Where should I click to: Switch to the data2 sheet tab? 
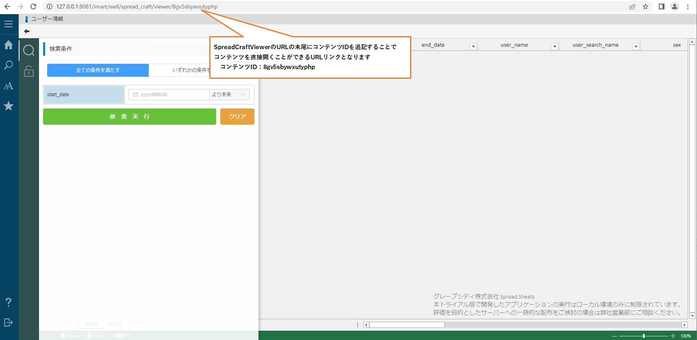click(x=115, y=324)
